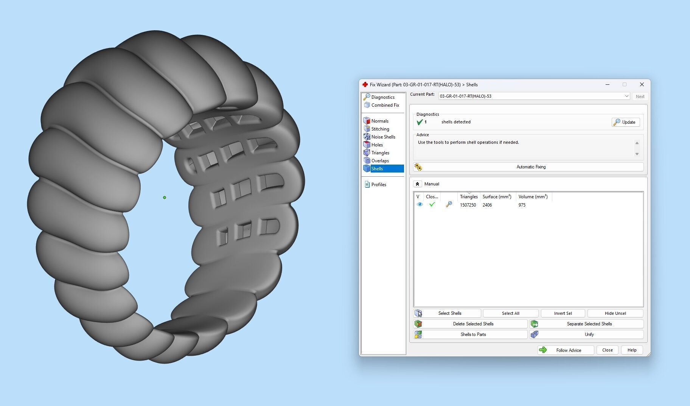Viewport: 690px width, 406px height.
Task: Select the triangle count 1507250 cell
Action: 468,205
